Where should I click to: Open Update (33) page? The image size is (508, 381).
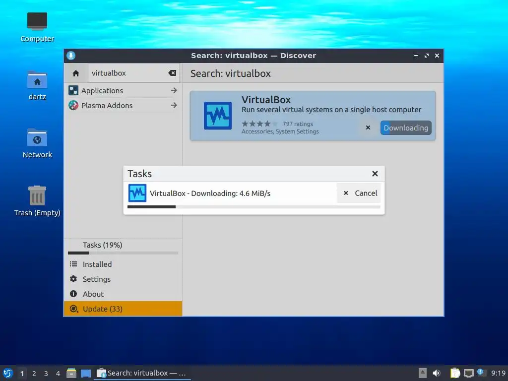coord(123,309)
